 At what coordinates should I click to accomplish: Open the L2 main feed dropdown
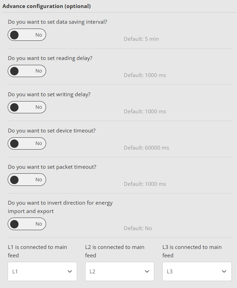click(x=119, y=272)
